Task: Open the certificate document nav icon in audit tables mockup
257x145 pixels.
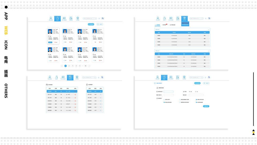Action: (178, 19)
